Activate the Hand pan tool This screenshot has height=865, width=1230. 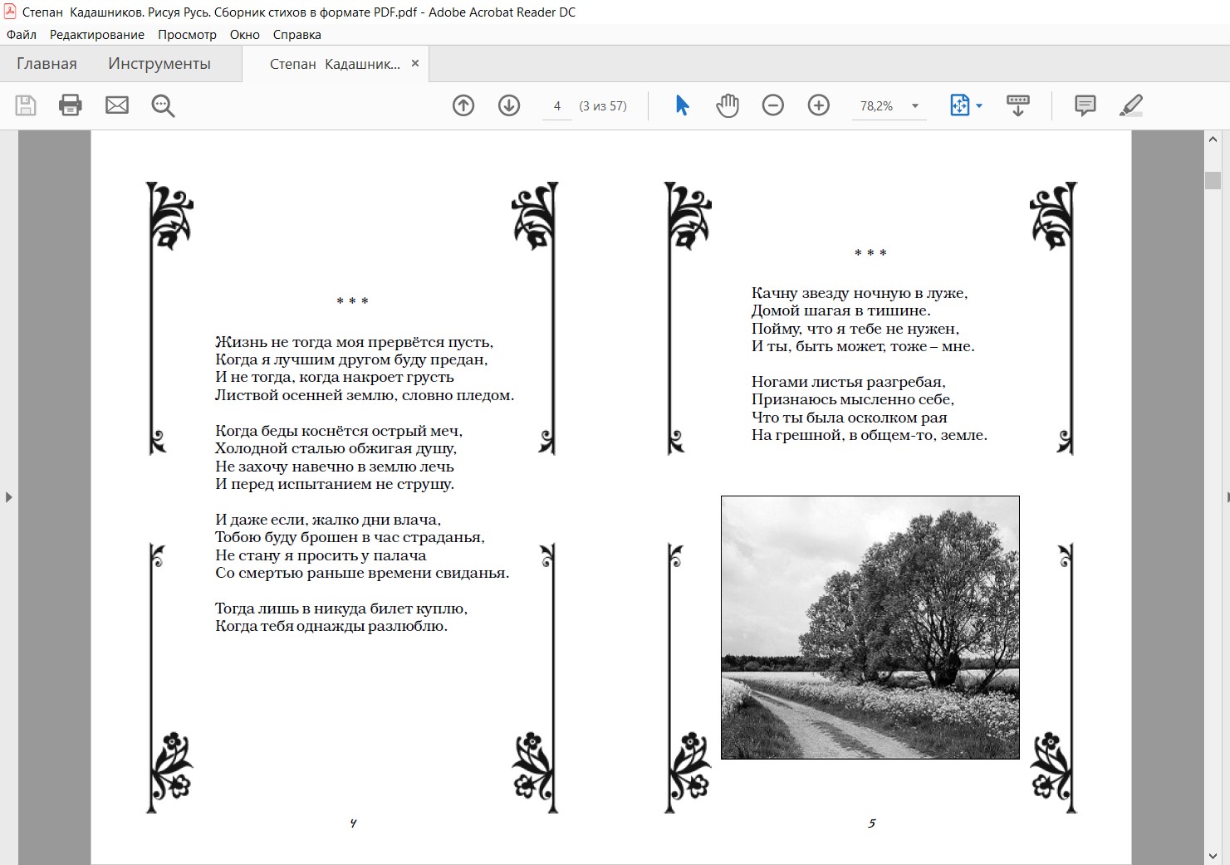[x=728, y=105]
